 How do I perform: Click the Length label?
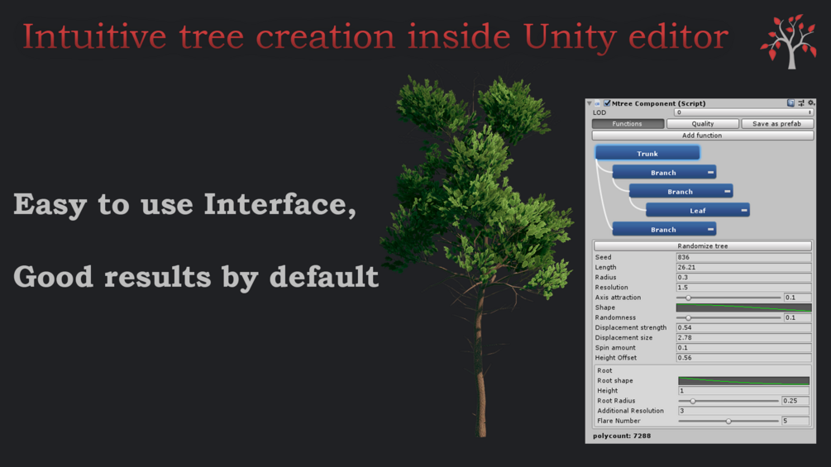(x=605, y=267)
